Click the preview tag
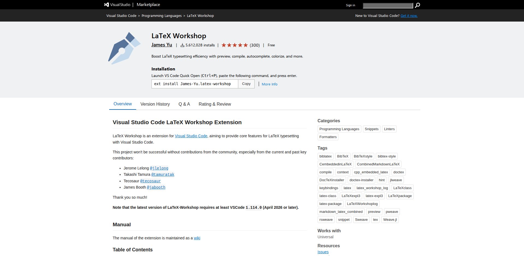This screenshot has width=524, height=256. click(374, 212)
